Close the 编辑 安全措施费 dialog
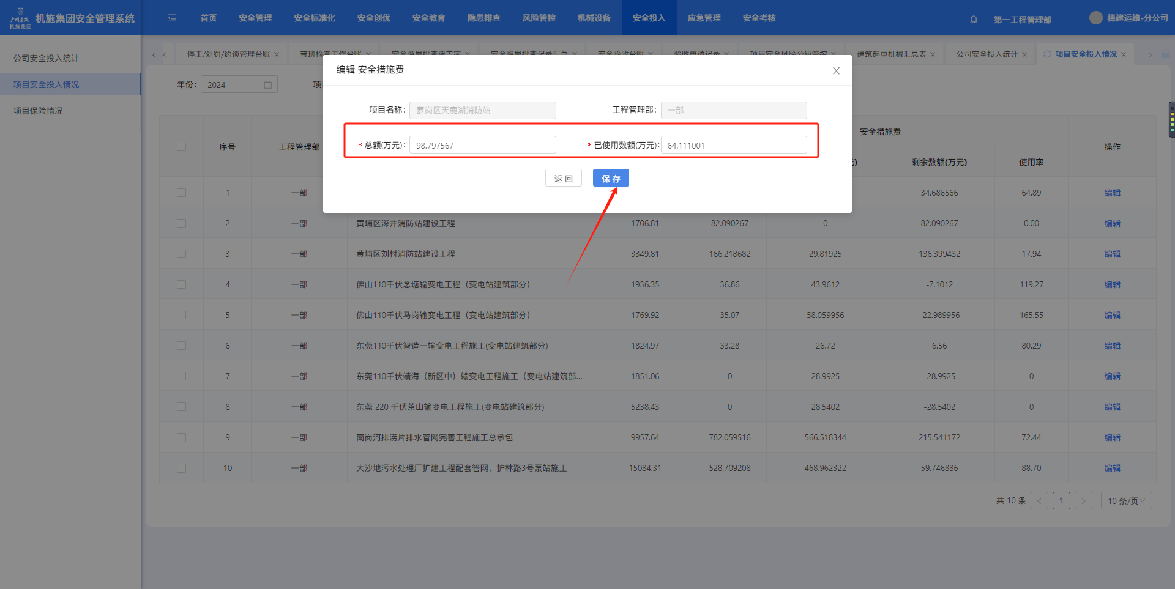 coord(836,71)
